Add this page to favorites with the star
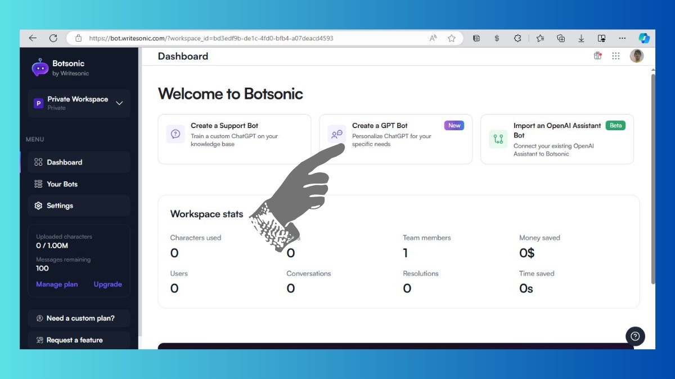 click(452, 38)
